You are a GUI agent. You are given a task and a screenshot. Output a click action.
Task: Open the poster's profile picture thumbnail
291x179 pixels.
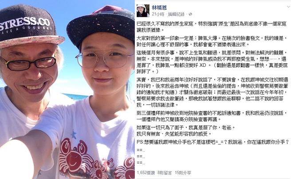pyautogui.click(x=143, y=11)
